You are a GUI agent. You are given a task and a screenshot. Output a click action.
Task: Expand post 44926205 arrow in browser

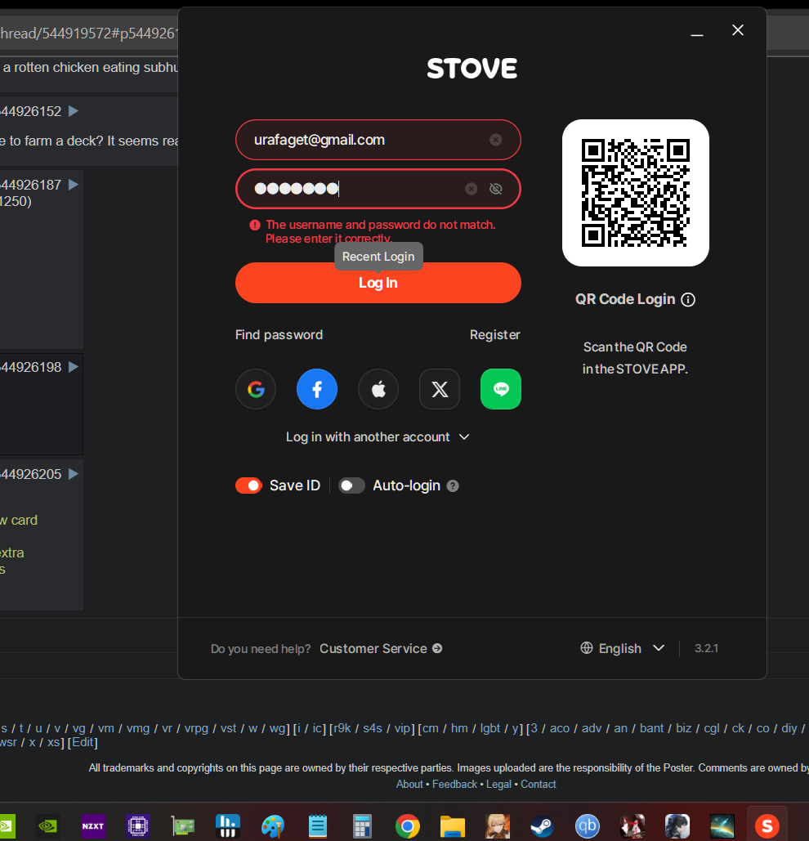pos(74,474)
